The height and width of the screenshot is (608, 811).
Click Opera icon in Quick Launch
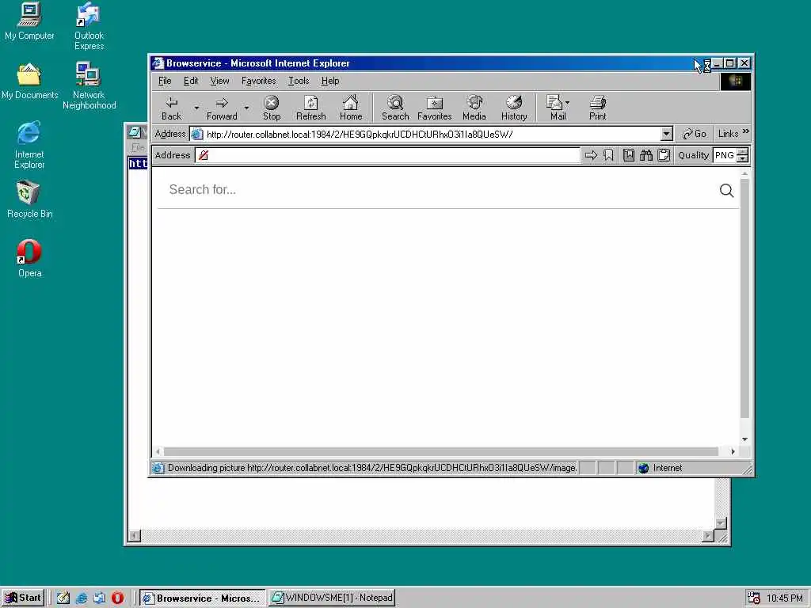pyautogui.click(x=117, y=598)
